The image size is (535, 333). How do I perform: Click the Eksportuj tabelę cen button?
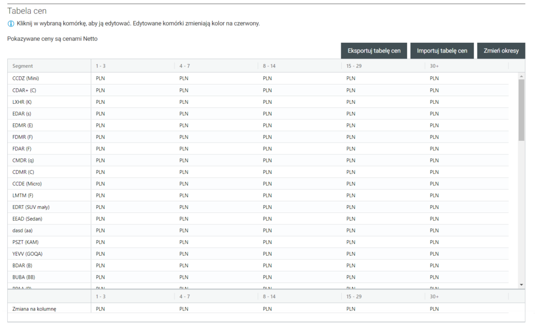pos(374,51)
